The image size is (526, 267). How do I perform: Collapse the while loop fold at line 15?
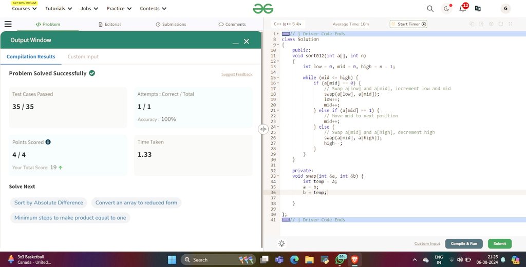278,77
